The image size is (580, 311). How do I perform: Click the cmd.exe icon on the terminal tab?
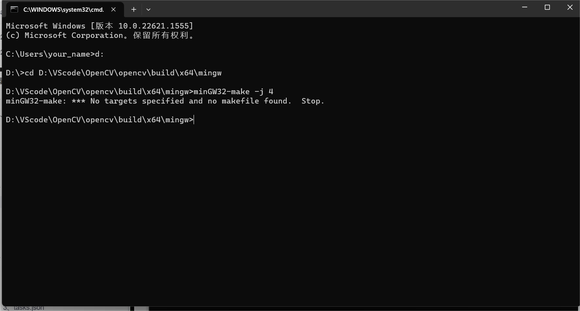tap(14, 9)
